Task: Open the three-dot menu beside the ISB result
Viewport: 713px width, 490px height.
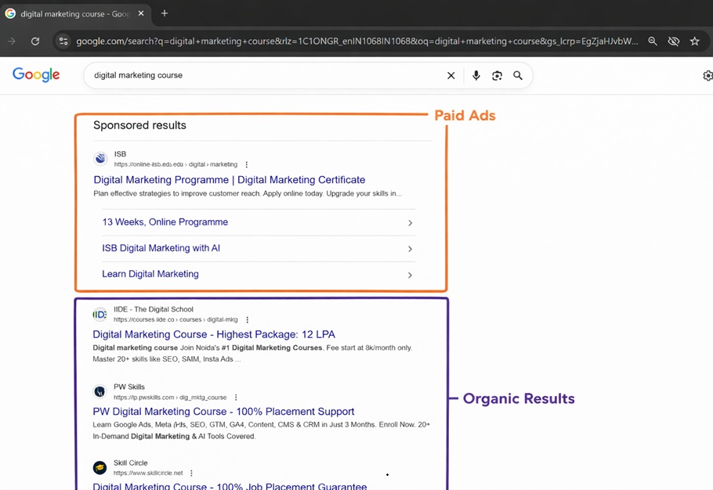Action: pyautogui.click(x=246, y=164)
